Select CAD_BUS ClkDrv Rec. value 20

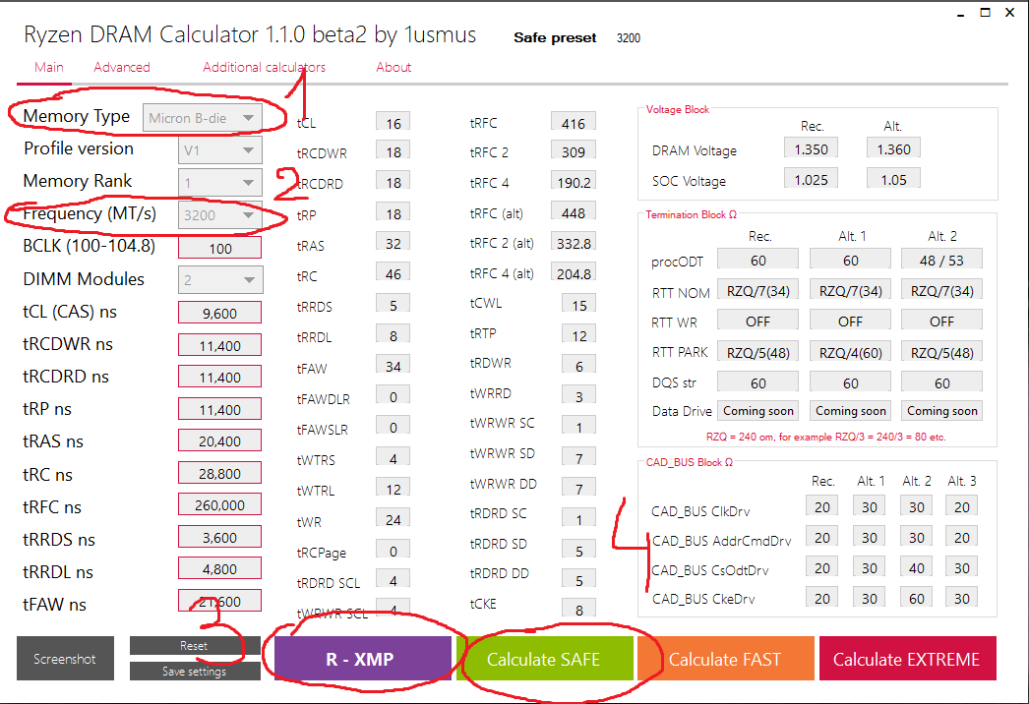point(822,506)
